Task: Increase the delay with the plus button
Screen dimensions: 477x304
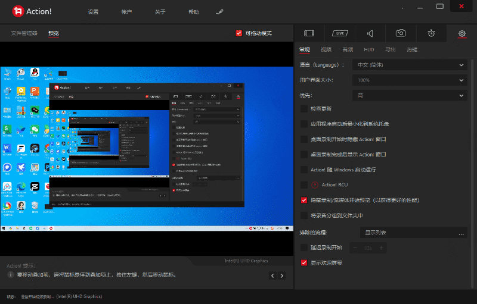Action: pyautogui.click(x=381, y=248)
